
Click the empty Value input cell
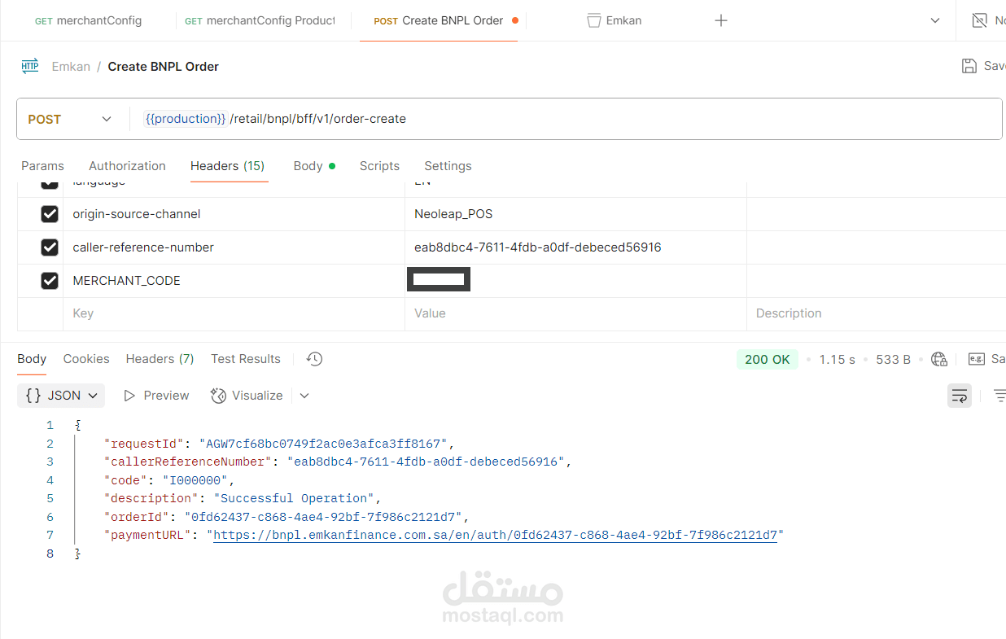(x=575, y=313)
